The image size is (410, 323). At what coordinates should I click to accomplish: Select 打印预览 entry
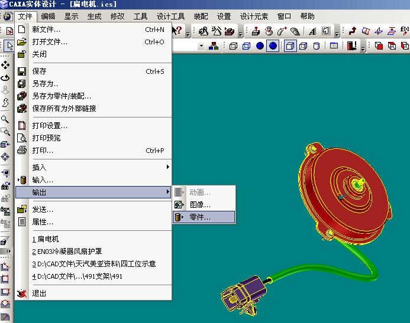click(93, 138)
